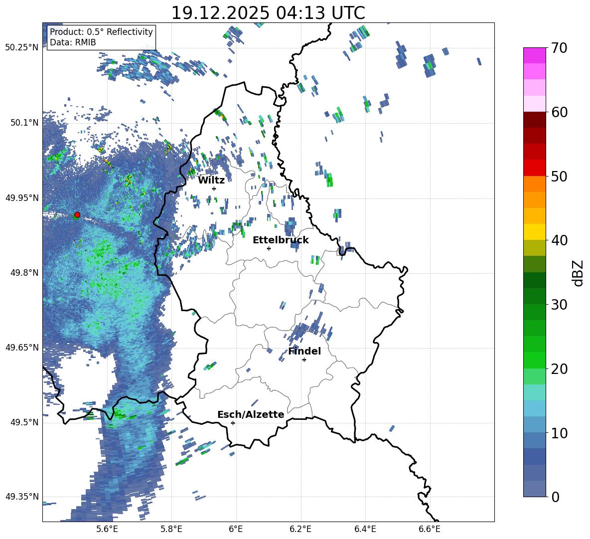Viewport: 590px width, 539px height.
Task: Click 'Product: 0.5° Reflectivity' text
Action: (x=101, y=32)
